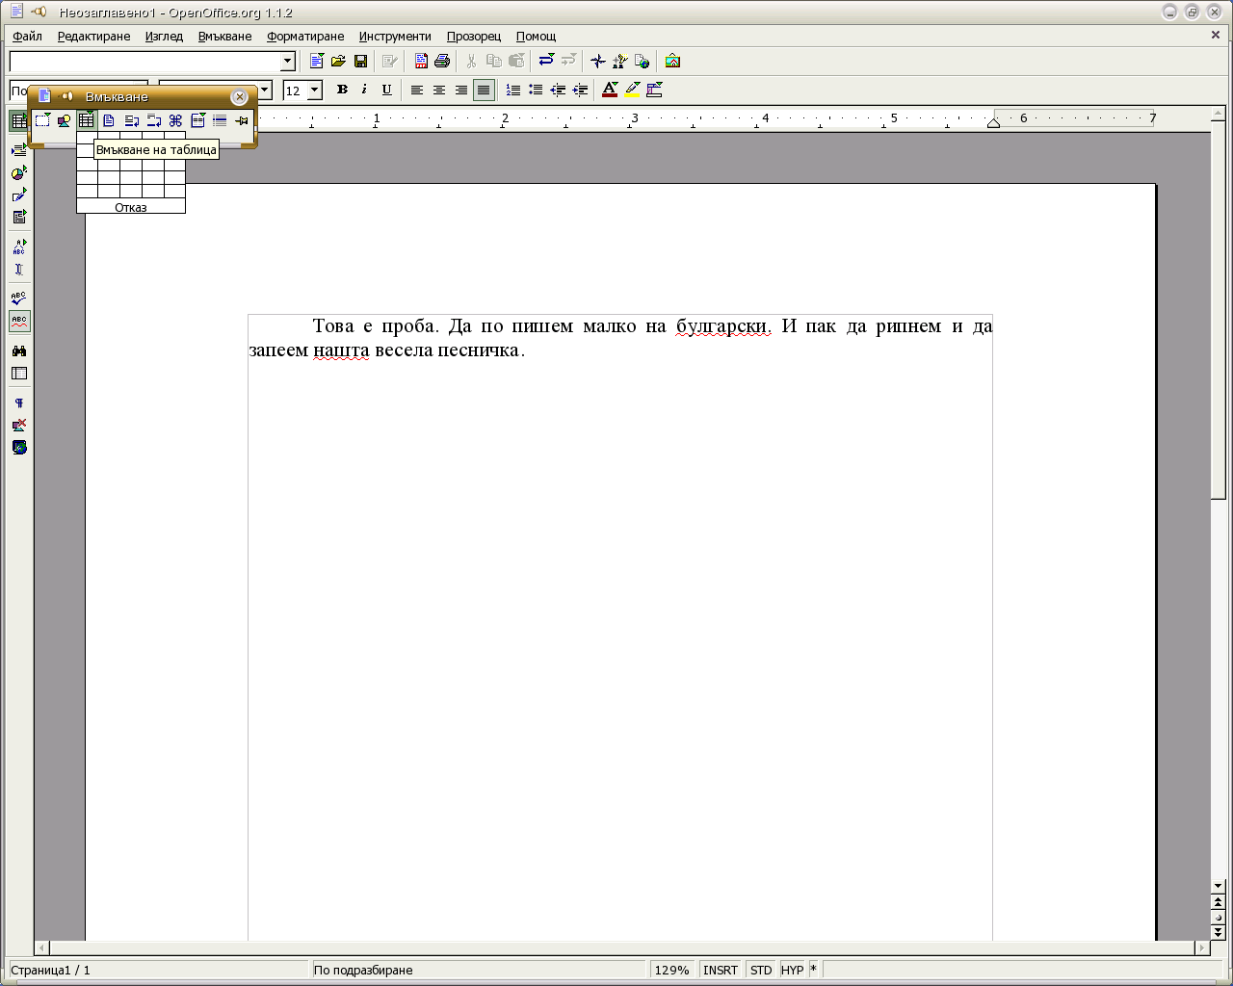Align the text left
The width and height of the screenshot is (1233, 986).
[417, 91]
